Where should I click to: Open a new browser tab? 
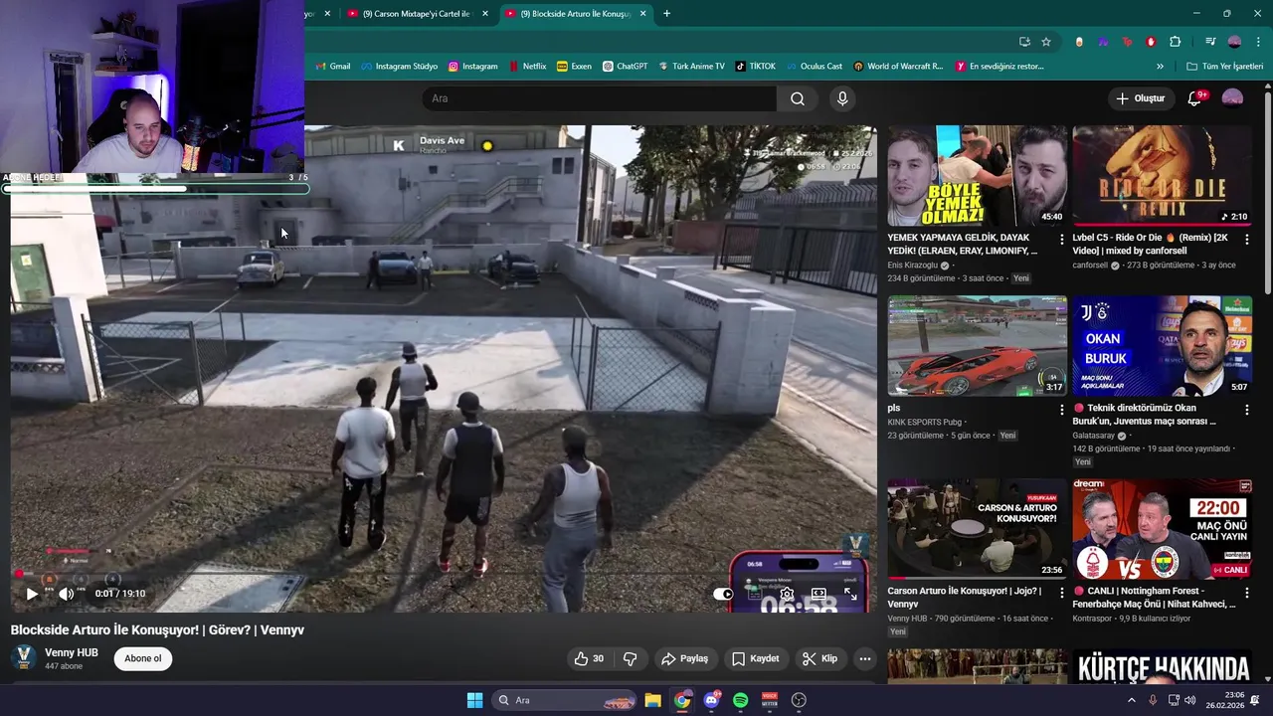(666, 14)
